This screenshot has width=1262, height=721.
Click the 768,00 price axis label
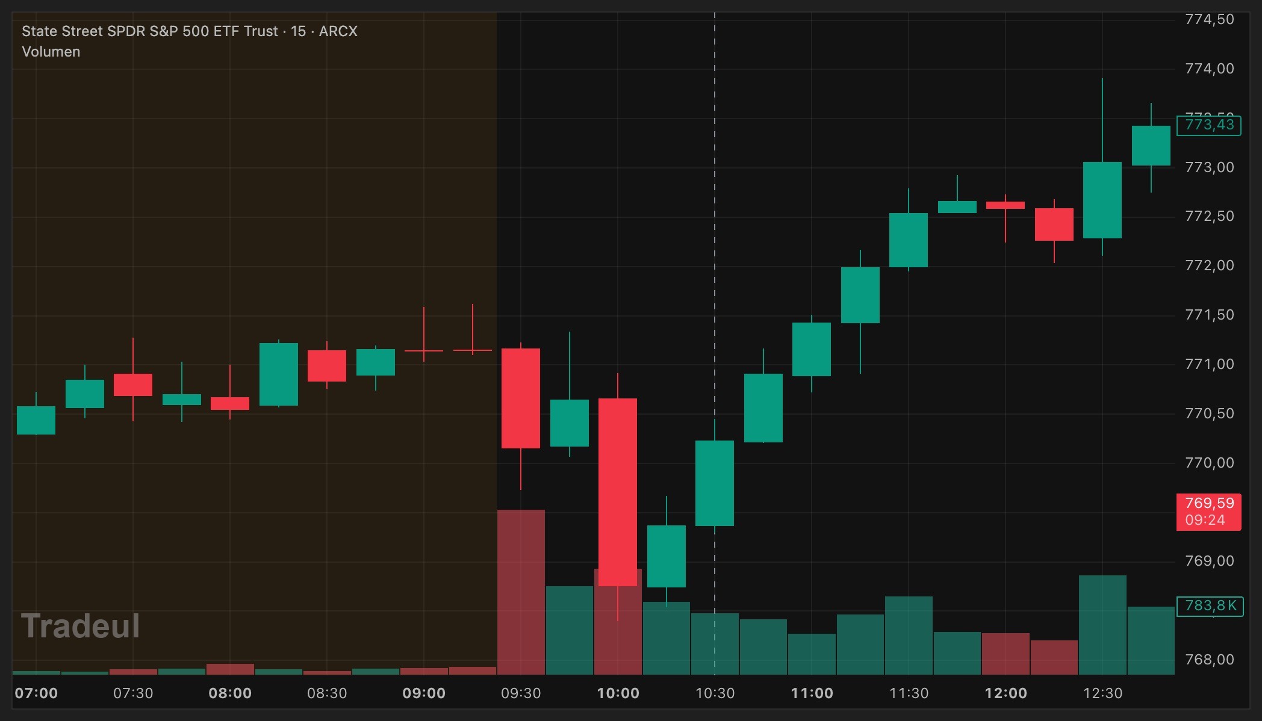click(x=1209, y=660)
